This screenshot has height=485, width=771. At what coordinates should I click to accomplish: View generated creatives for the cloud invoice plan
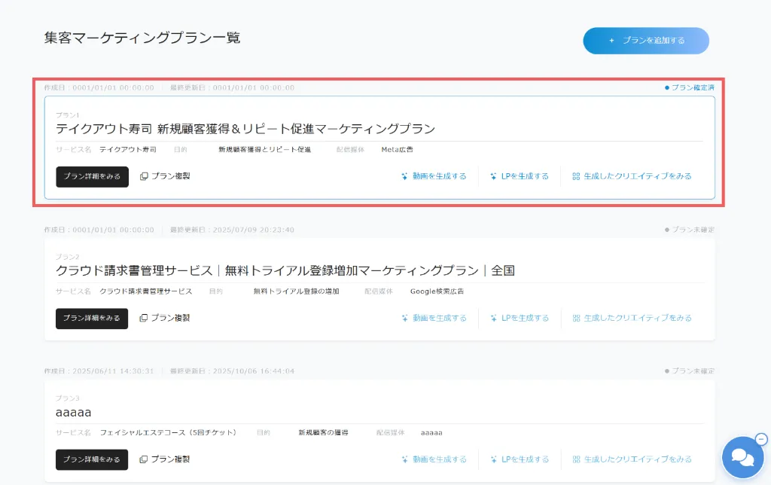coord(632,318)
